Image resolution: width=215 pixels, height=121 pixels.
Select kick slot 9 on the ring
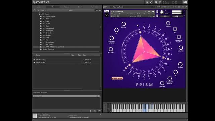pyautogui.click(x=136, y=33)
